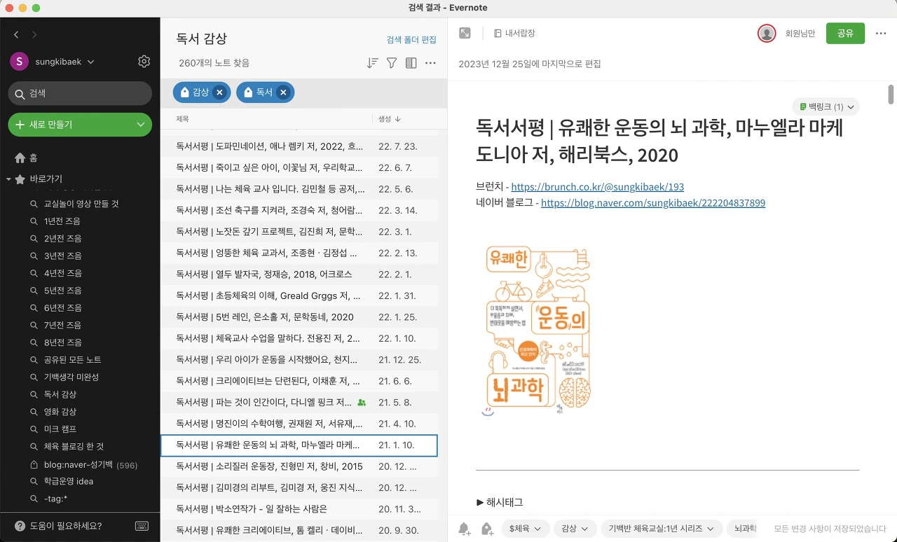This screenshot has width=897, height=542.
Task: Open settings via the gear icon
Action: [x=144, y=62]
